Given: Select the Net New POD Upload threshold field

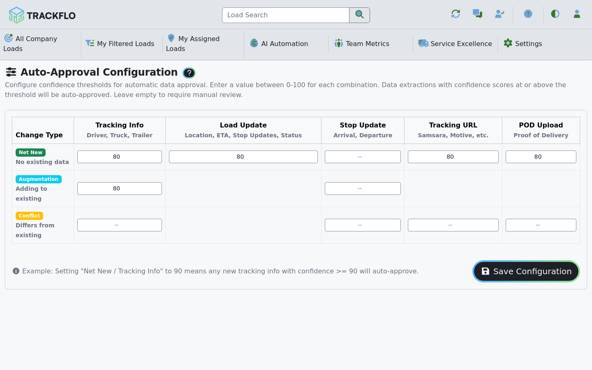Looking at the screenshot, I should [x=541, y=157].
